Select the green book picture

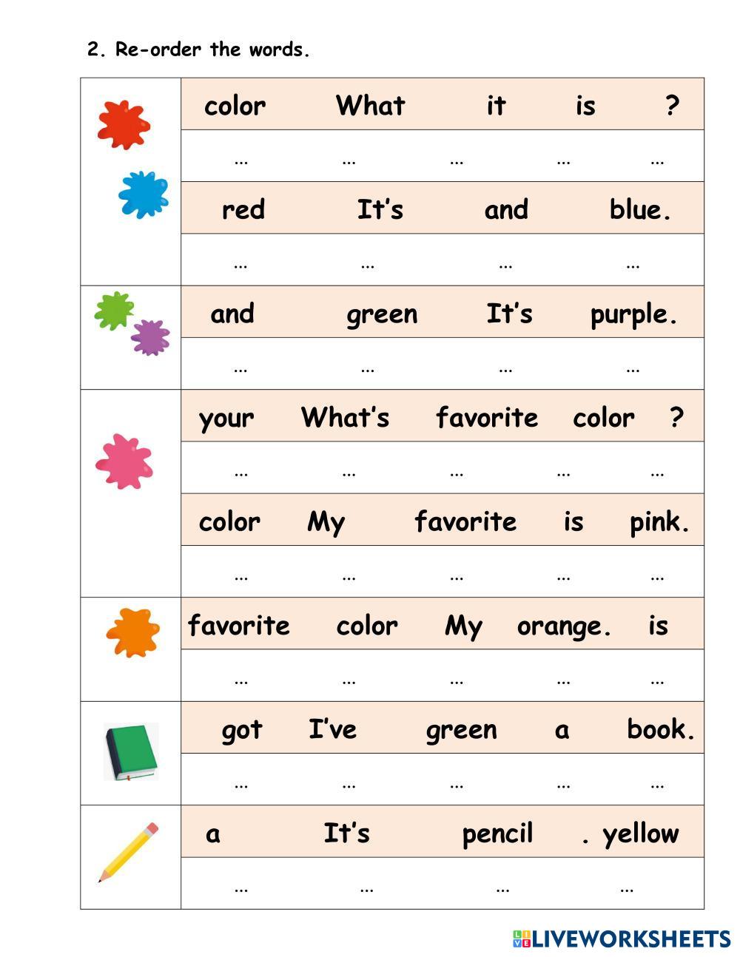click(131, 751)
